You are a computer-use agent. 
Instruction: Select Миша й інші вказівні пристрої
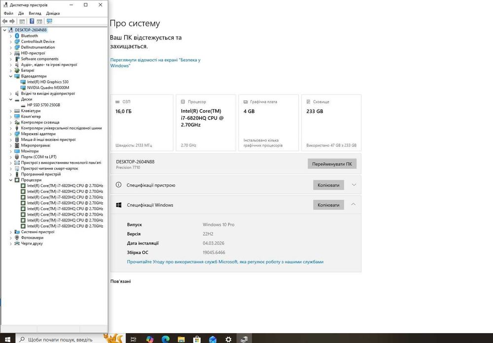(48, 140)
